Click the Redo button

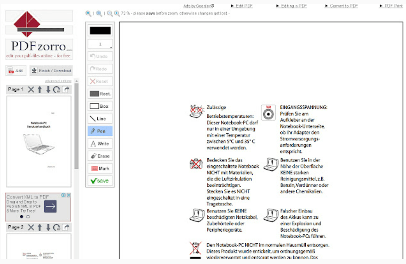point(100,69)
